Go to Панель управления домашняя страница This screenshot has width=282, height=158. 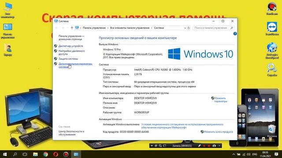(71, 38)
